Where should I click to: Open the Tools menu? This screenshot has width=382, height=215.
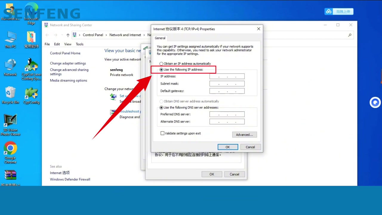tap(79, 44)
